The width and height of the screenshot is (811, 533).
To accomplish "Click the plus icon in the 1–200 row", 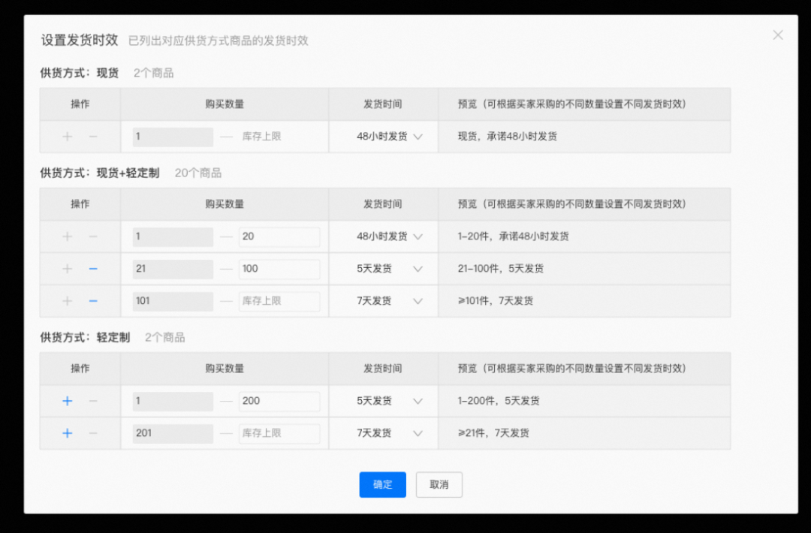I will pyautogui.click(x=67, y=401).
